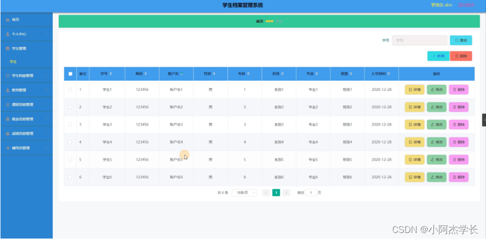Image resolution: width=486 pixels, height=239 pixels.
Task: Expand the 课程信息管理 sidebar menu
Action: (26, 104)
